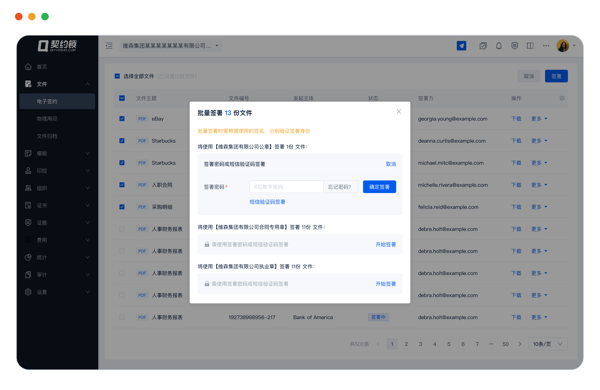Image resolution: width=600 pixels, height=390 pixels.
Task: Check the last 人事财务报表 row checkbox
Action: coord(122,317)
